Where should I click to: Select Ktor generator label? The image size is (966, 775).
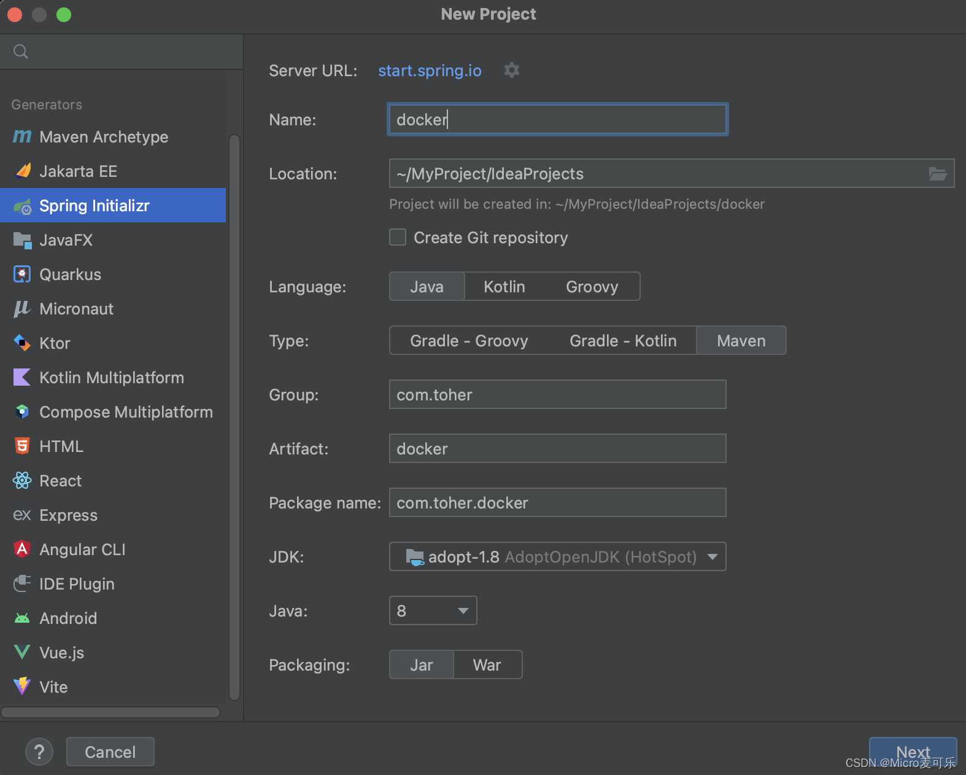click(55, 343)
